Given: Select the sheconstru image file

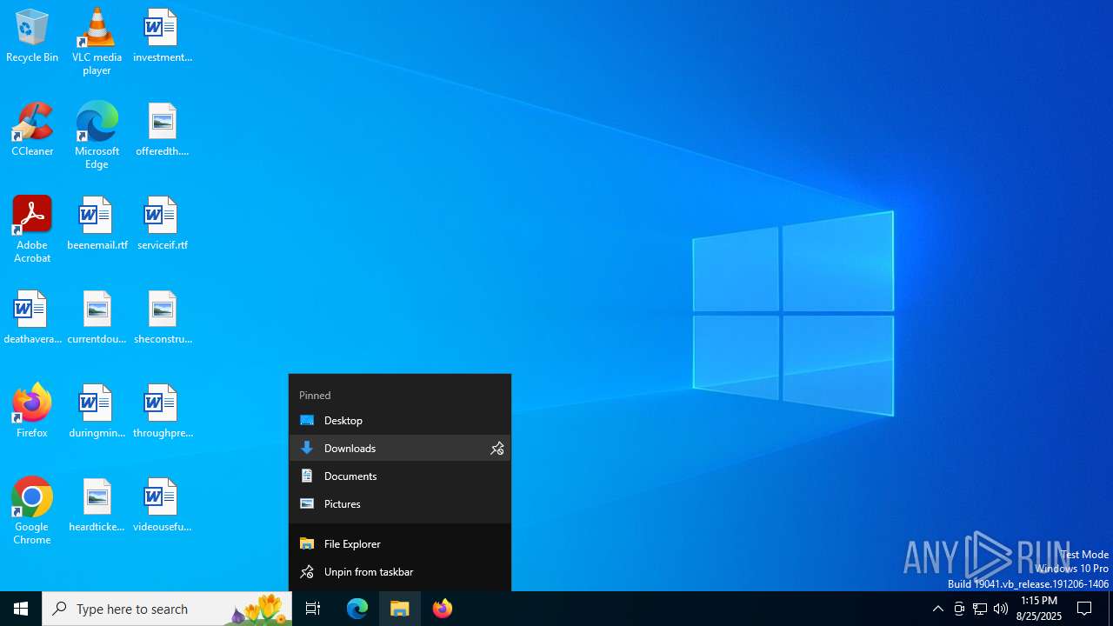Looking at the screenshot, I should (x=162, y=318).
